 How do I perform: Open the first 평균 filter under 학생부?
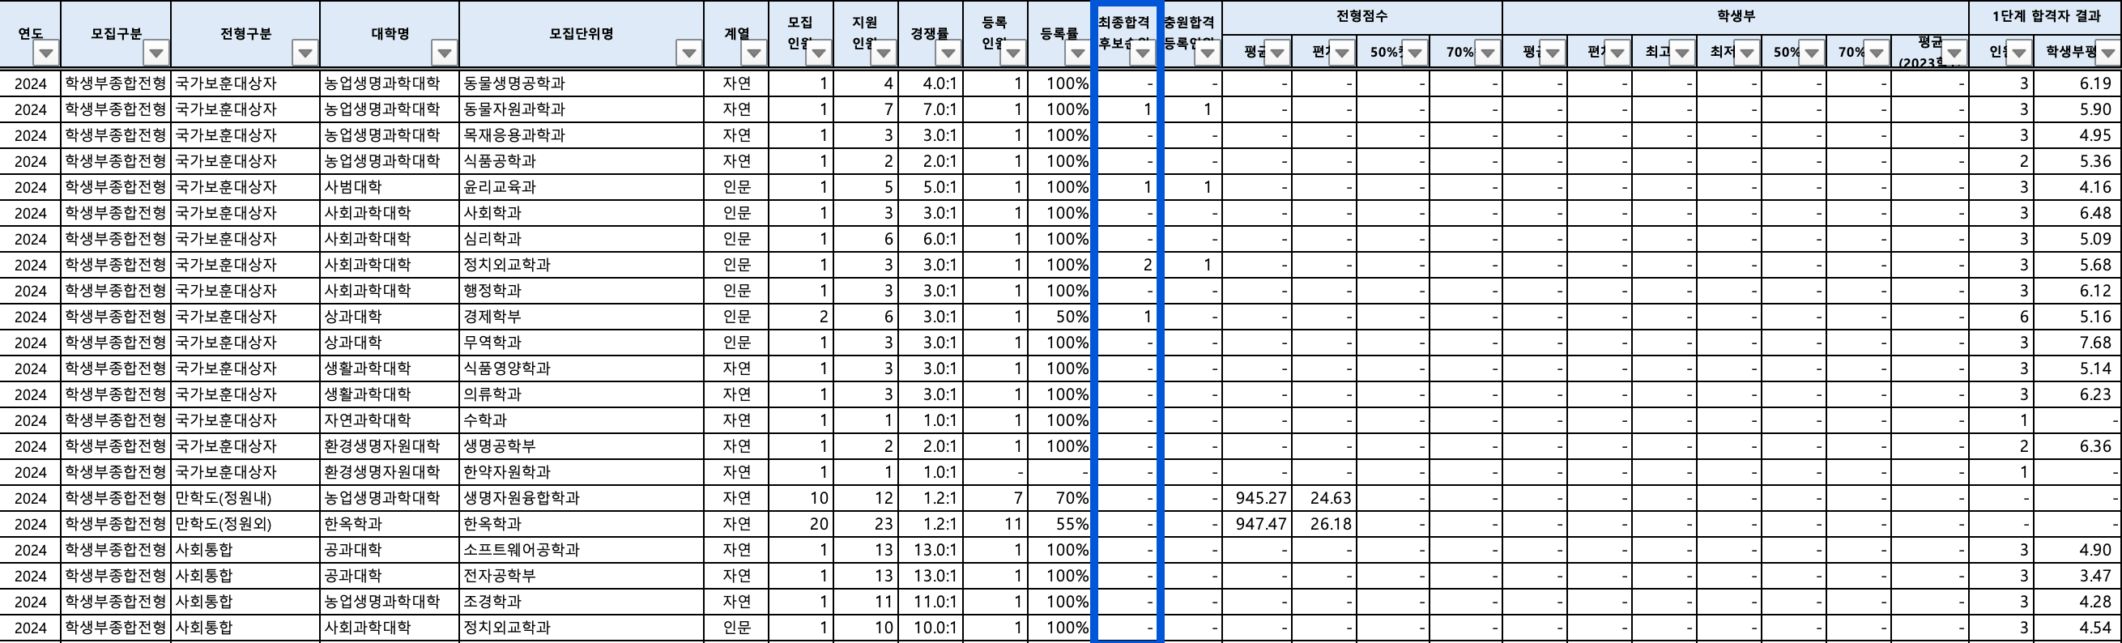tap(1553, 53)
